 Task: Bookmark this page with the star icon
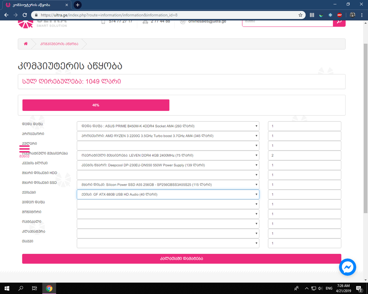pyautogui.click(x=300, y=15)
